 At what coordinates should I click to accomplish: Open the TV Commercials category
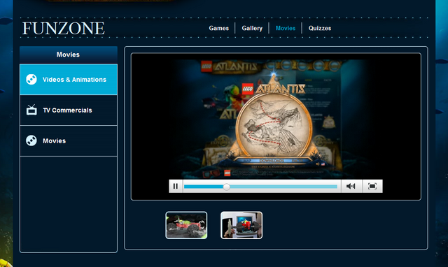(69, 110)
